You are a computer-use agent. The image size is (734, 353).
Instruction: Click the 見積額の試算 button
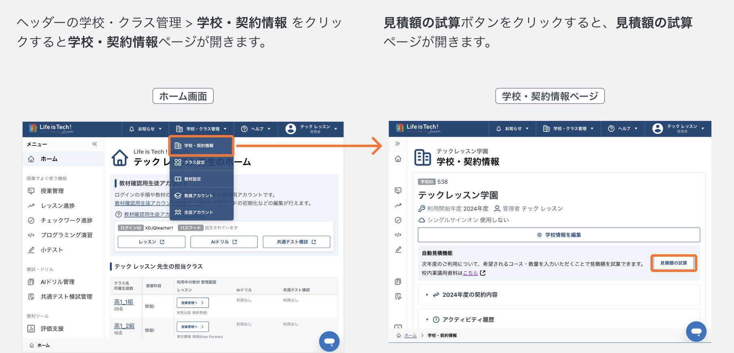point(674,263)
